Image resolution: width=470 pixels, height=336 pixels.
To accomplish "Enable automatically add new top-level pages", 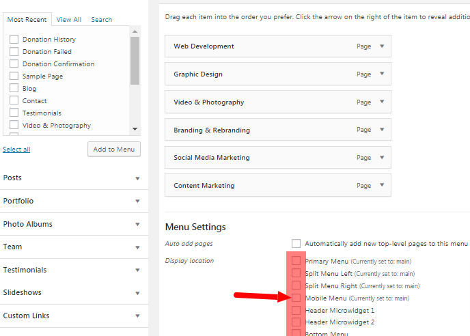I will point(296,243).
